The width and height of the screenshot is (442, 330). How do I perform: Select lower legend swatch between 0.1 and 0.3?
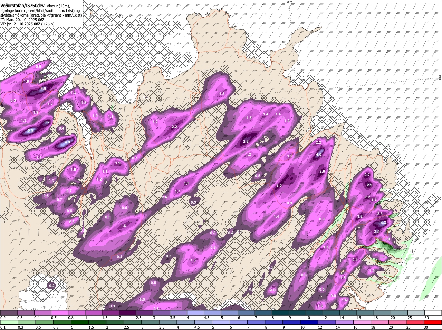click(10, 322)
